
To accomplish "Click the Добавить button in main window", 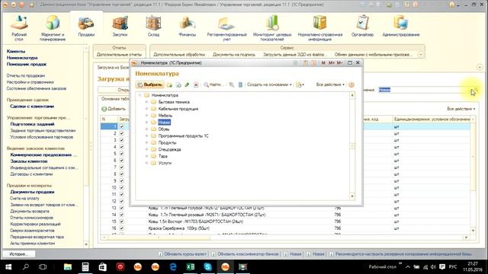I will (114, 109).
